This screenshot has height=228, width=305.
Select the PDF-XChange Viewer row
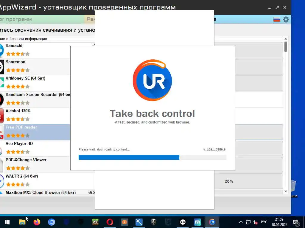click(x=35, y=164)
